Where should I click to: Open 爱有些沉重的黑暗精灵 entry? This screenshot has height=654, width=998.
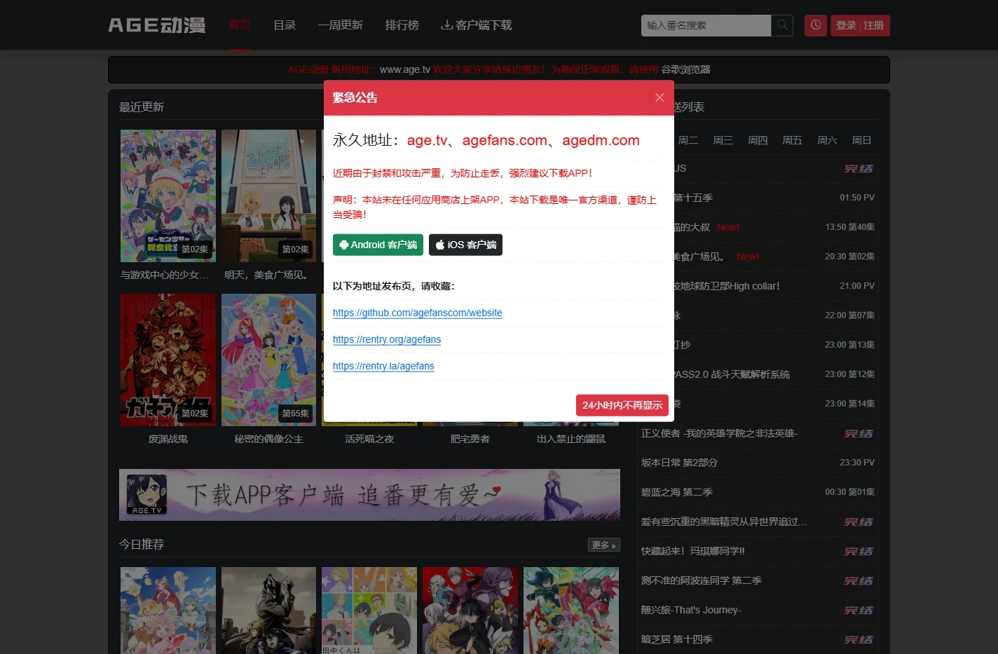724,522
